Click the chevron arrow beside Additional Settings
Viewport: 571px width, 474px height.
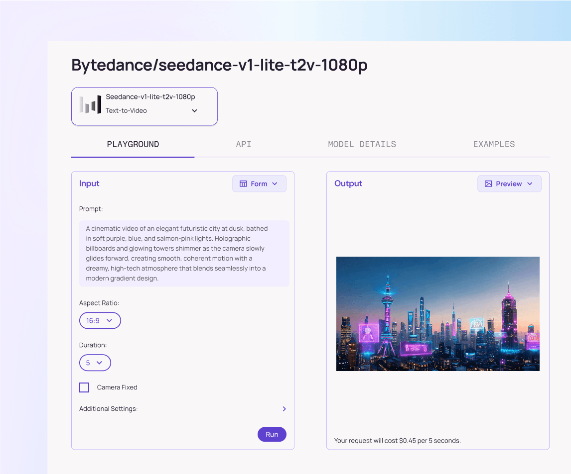(285, 409)
